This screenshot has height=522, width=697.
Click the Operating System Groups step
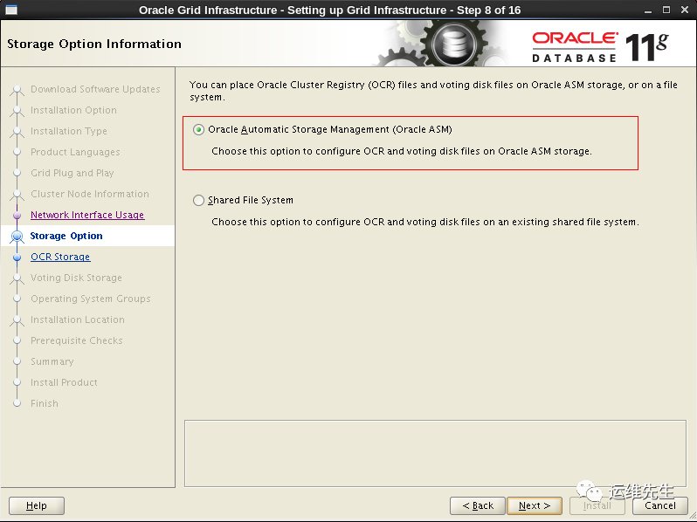[91, 299]
